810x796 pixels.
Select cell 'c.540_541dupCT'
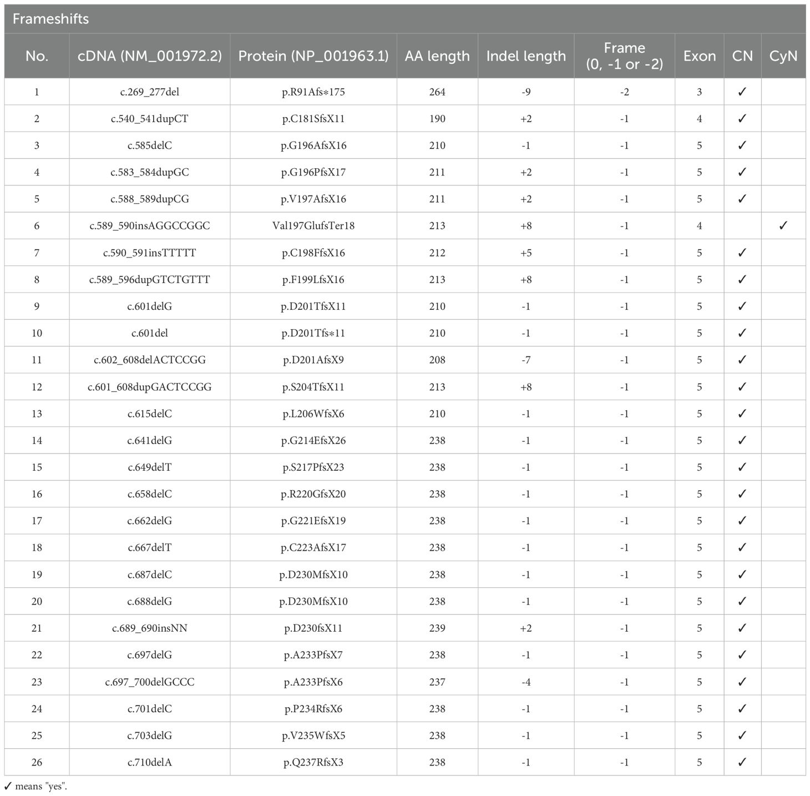pyautogui.click(x=150, y=119)
